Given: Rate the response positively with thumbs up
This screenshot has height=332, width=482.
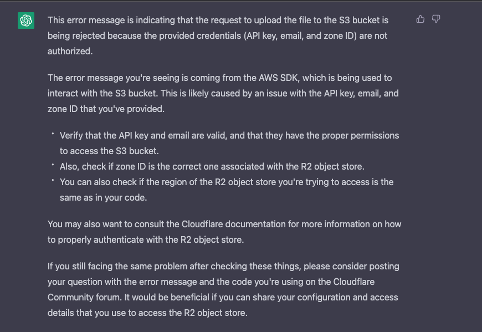Looking at the screenshot, I should (x=420, y=19).
